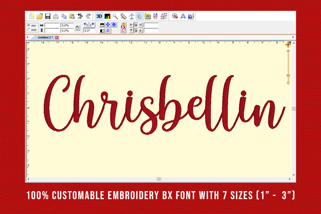Click the height percentage field

click(x=67, y=31)
